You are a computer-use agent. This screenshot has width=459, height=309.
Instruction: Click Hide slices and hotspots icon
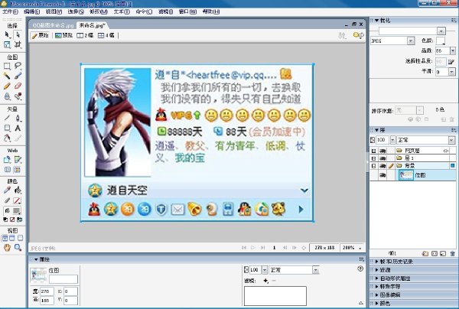click(8, 170)
